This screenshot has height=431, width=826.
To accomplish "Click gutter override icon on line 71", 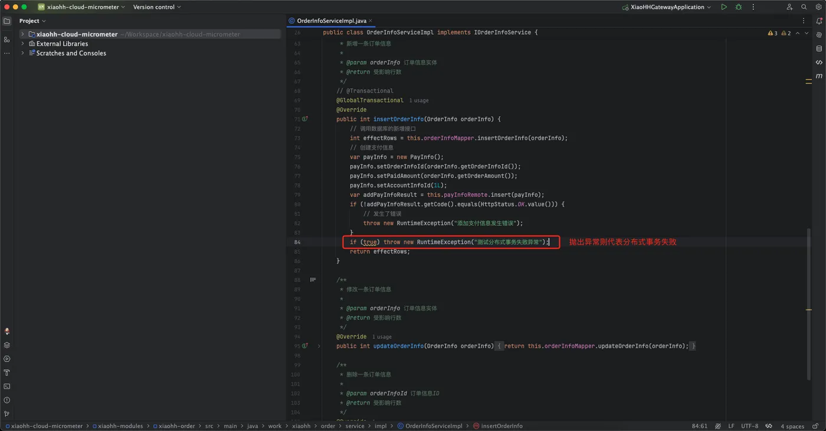I will 305,119.
